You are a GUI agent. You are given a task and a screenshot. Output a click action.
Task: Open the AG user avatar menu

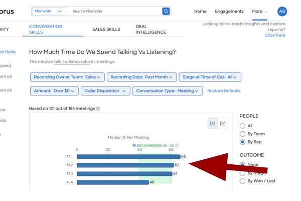(x=282, y=12)
